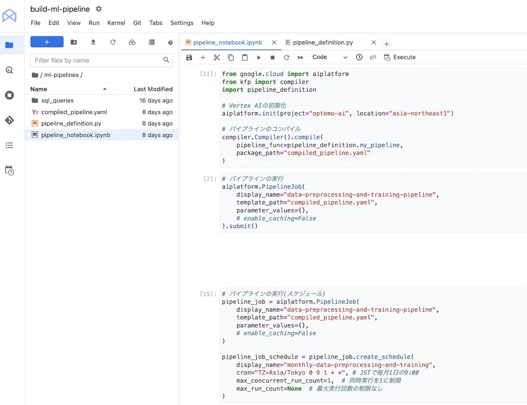
Task: Open a new tab with plus
Action: (386, 44)
